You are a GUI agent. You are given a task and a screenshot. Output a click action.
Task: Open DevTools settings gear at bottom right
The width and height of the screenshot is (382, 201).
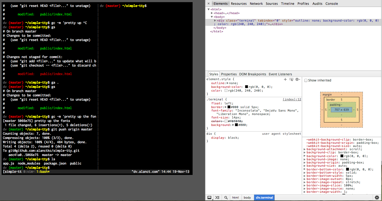(377, 198)
